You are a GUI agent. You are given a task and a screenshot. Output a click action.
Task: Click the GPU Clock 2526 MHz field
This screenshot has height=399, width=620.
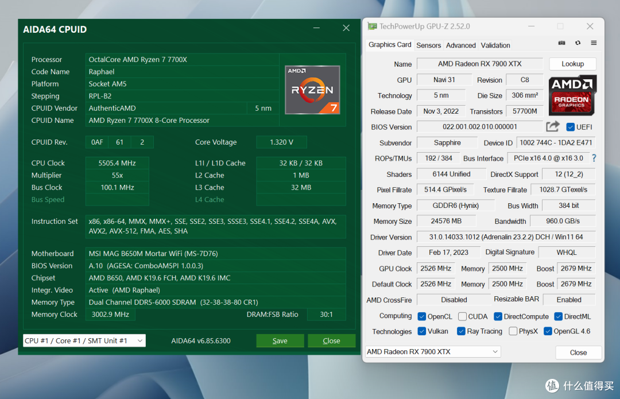436,269
